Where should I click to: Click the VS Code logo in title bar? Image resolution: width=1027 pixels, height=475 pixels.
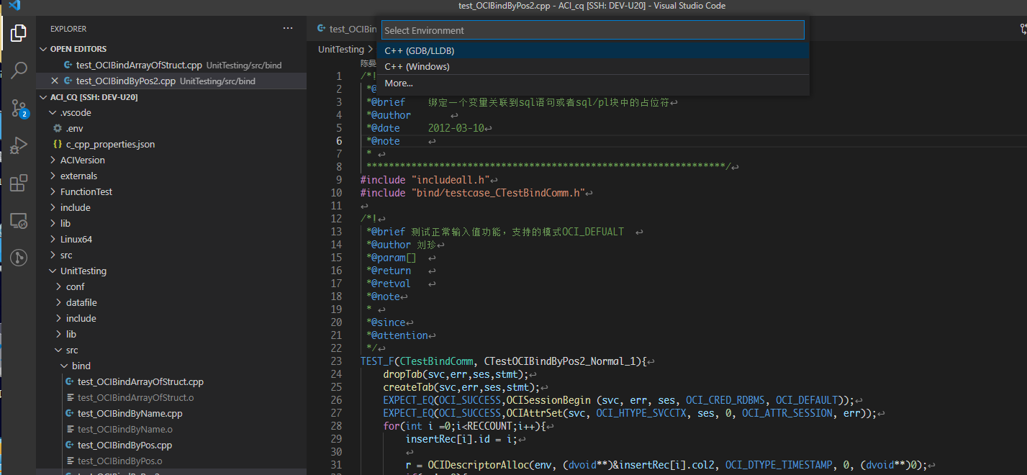tap(14, 6)
